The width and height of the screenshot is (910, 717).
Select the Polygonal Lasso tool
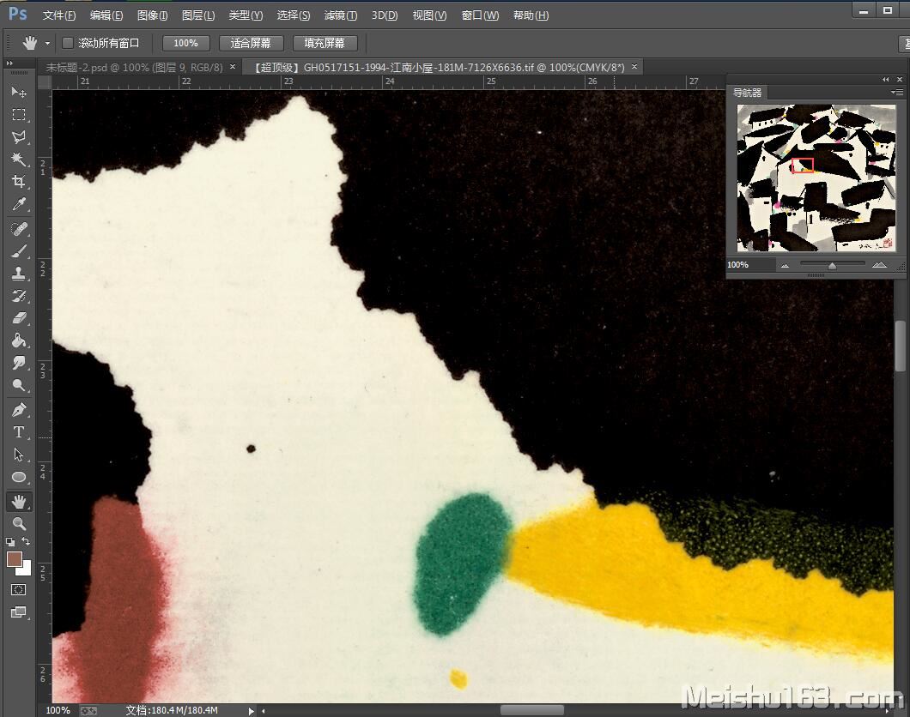click(19, 137)
